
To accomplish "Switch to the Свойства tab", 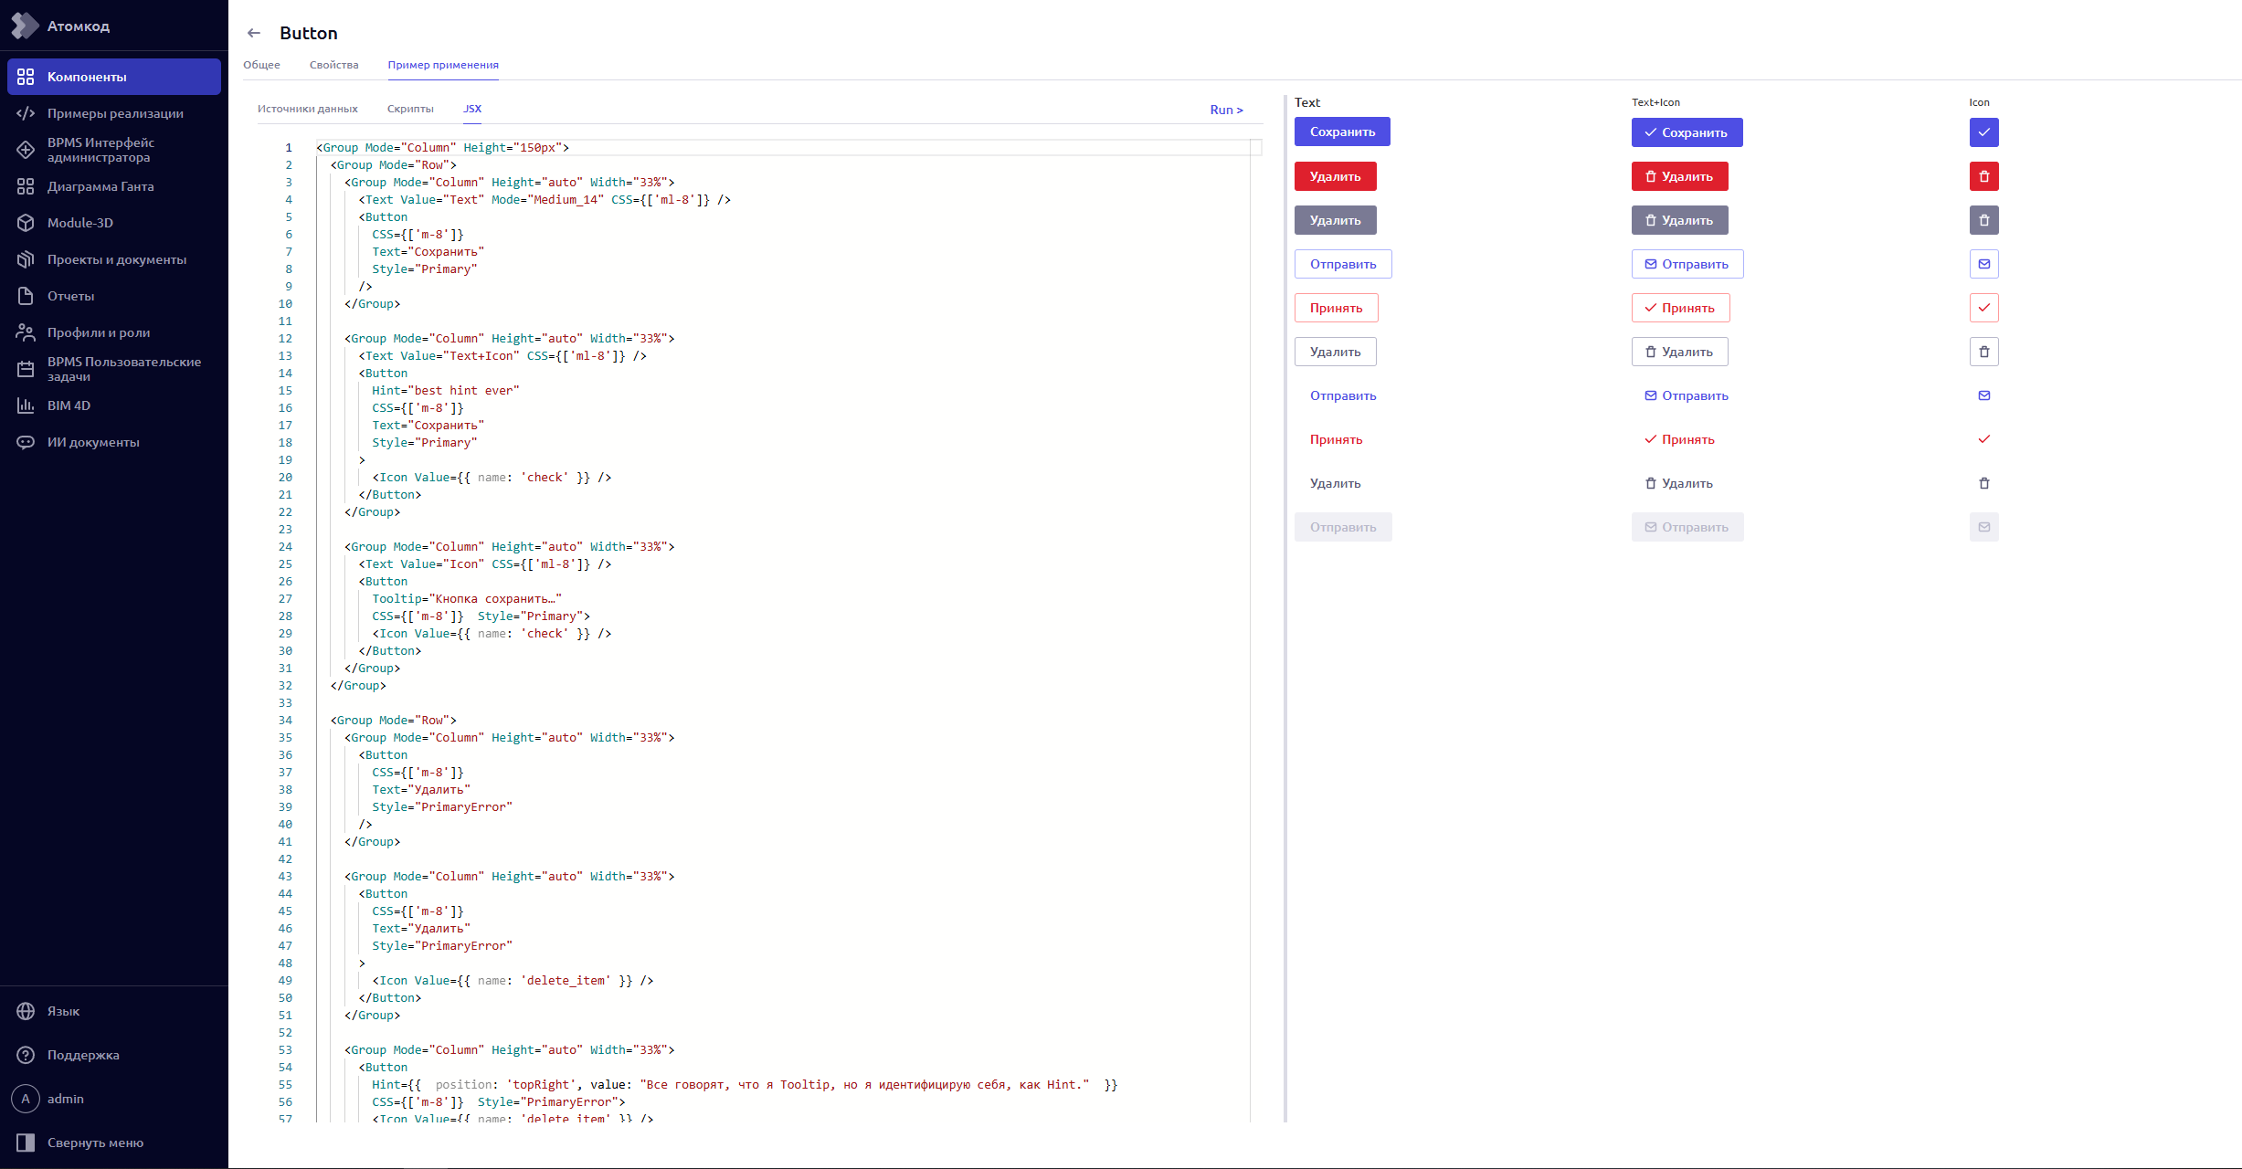I will pos(333,65).
